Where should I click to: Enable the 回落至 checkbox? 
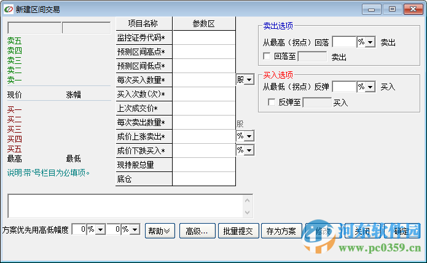click(x=267, y=56)
